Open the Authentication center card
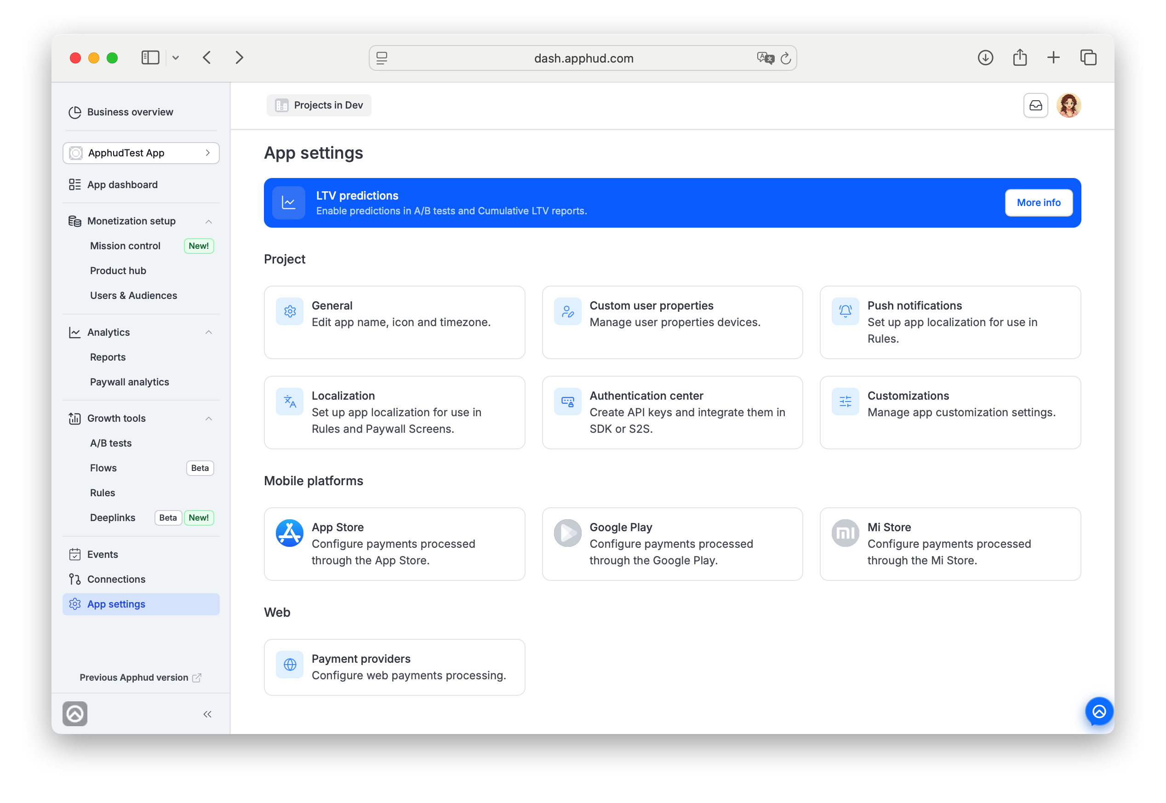The height and width of the screenshot is (803, 1166). click(672, 412)
